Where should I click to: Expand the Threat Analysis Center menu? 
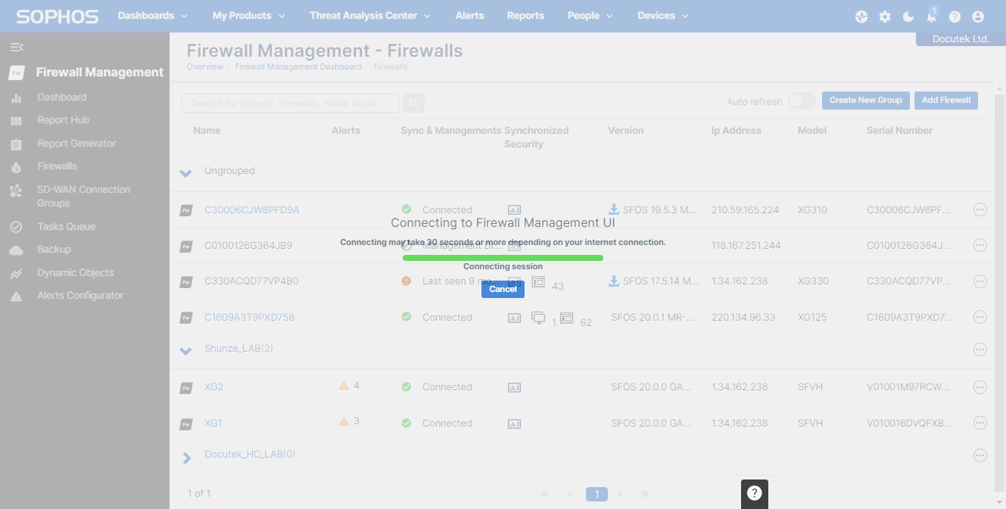[x=369, y=16]
